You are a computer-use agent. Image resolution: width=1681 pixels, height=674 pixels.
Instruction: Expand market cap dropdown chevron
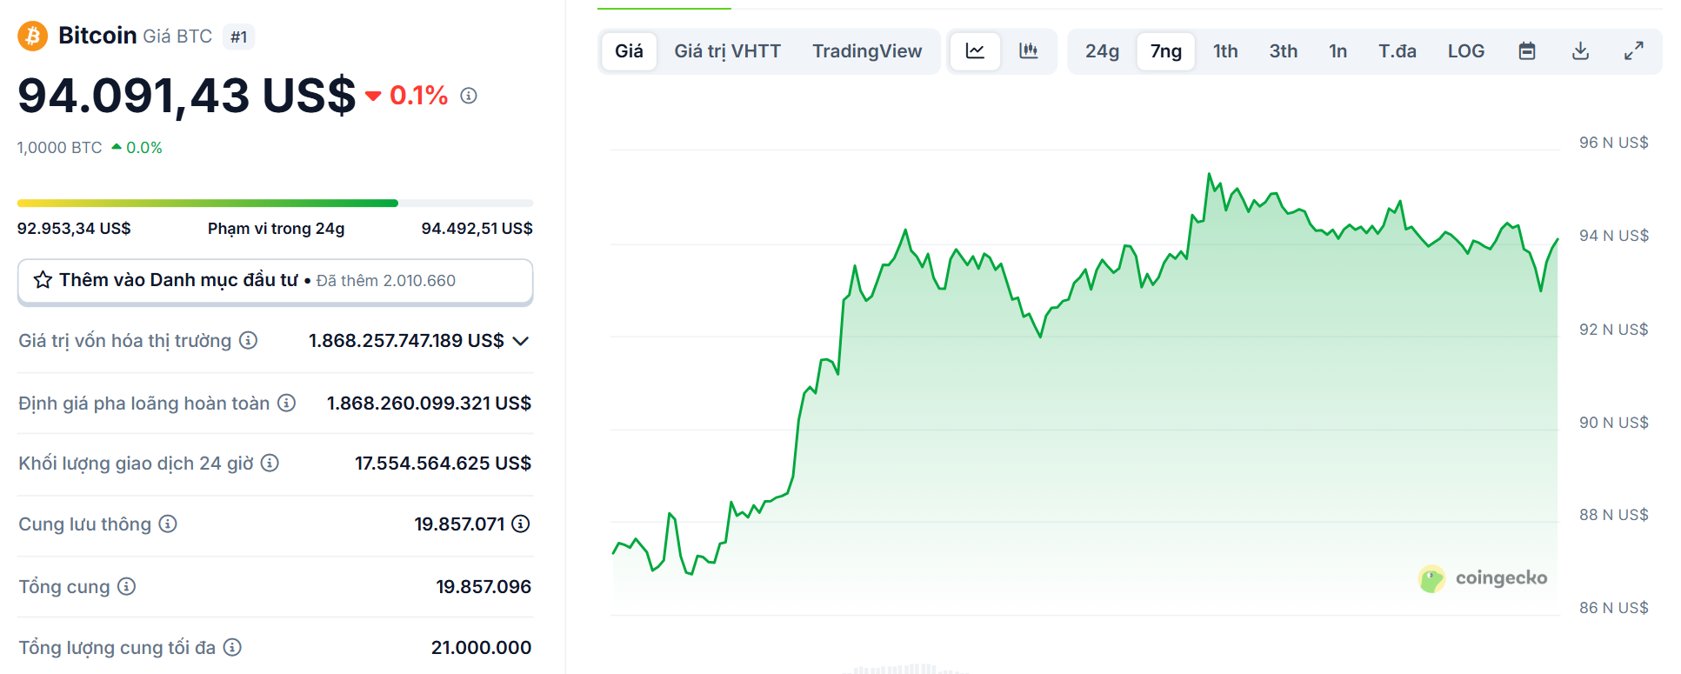(x=521, y=341)
